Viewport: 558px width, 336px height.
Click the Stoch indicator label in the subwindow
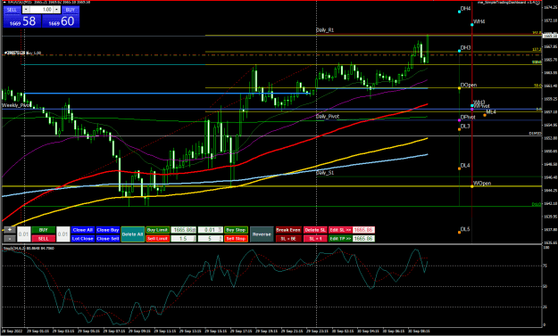click(29, 248)
